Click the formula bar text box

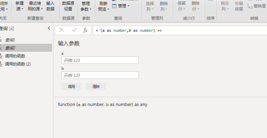[x=180, y=30]
